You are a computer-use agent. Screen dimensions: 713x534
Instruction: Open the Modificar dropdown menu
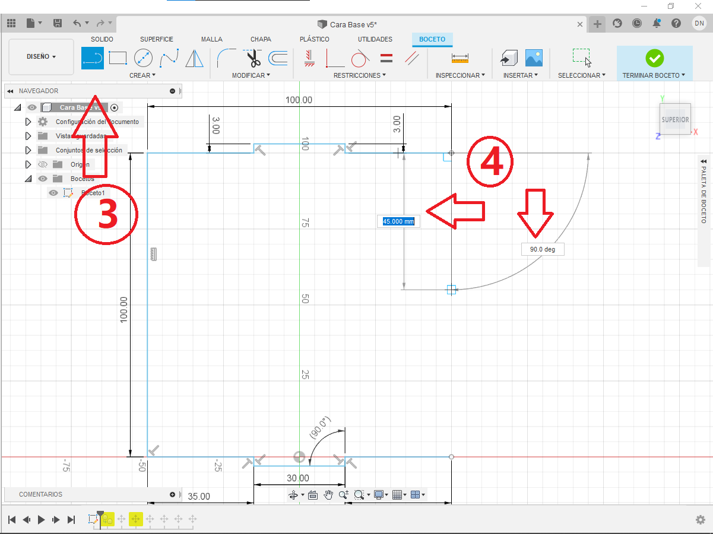click(251, 75)
